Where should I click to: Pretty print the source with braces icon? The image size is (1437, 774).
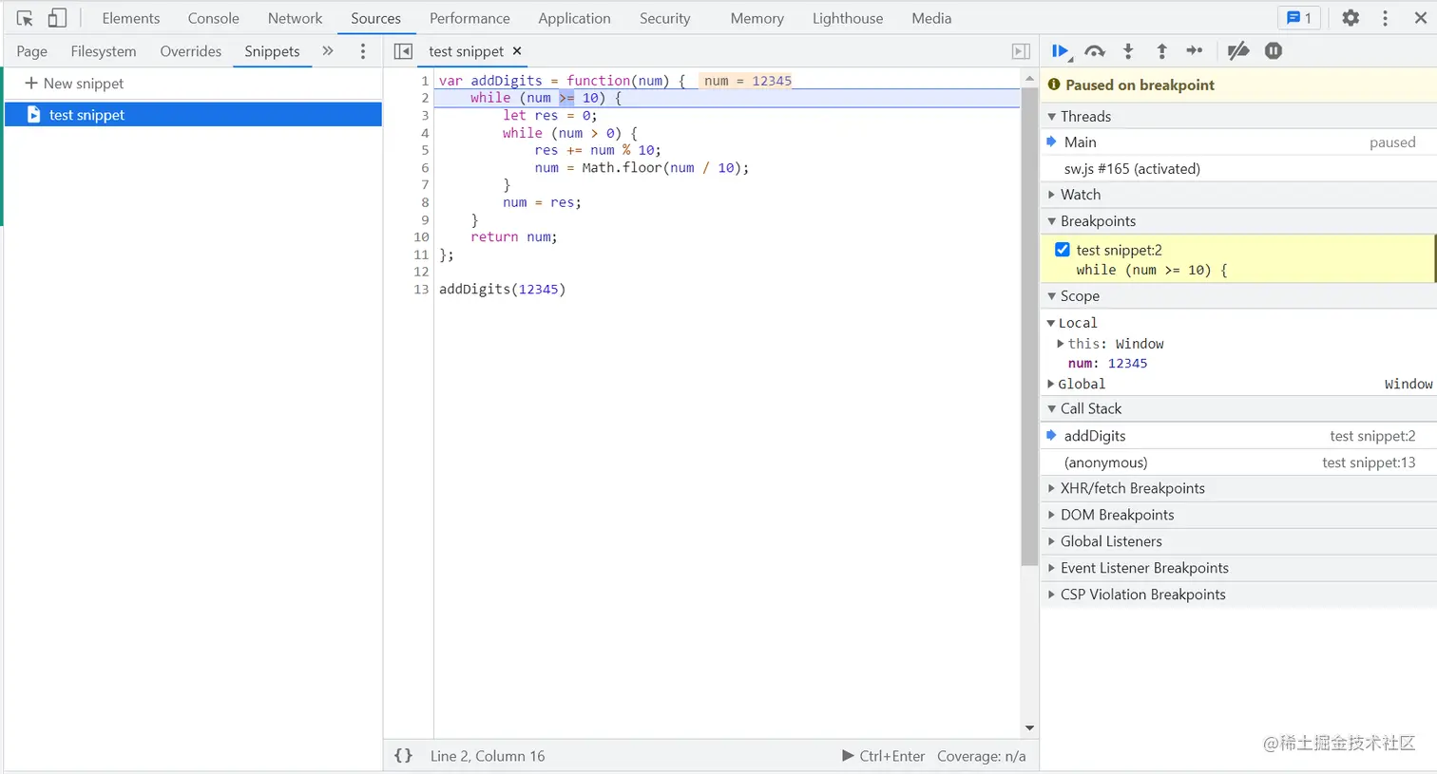pyautogui.click(x=404, y=756)
